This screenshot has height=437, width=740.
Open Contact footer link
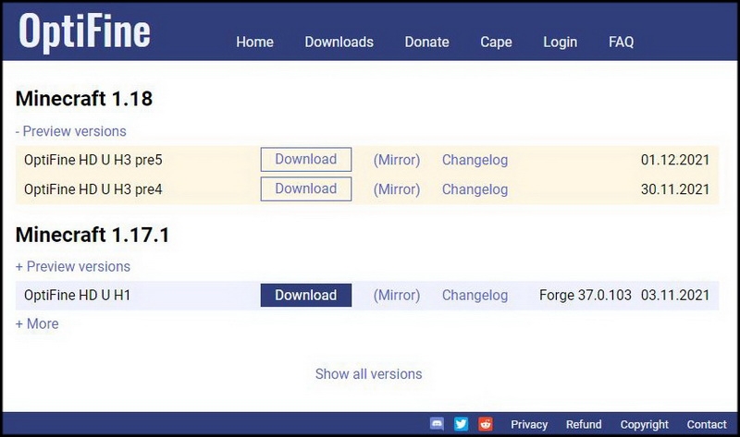tap(707, 424)
